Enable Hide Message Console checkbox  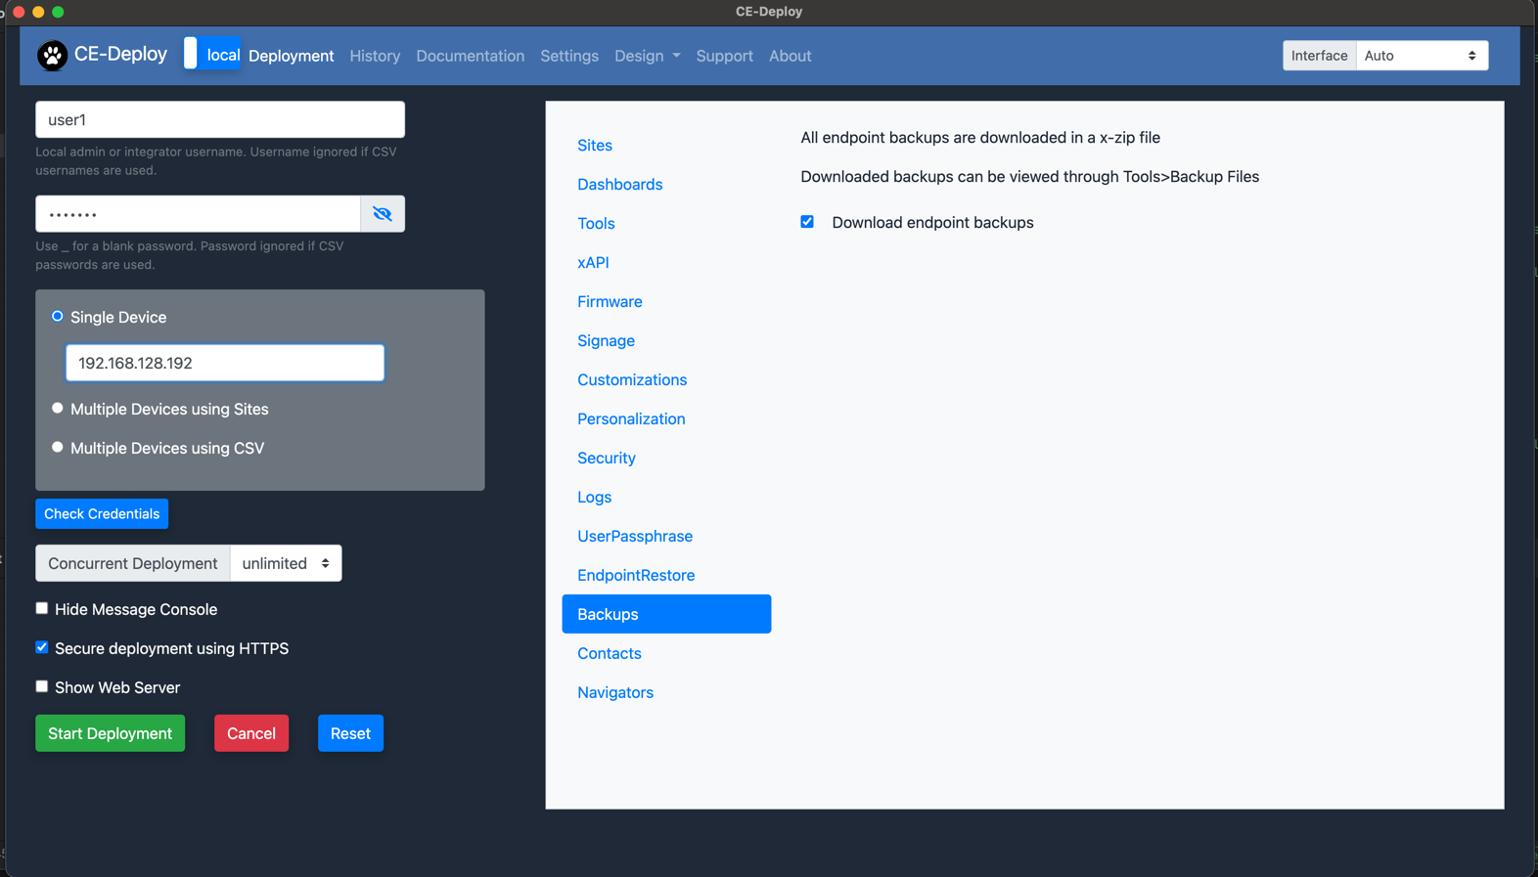pos(42,609)
